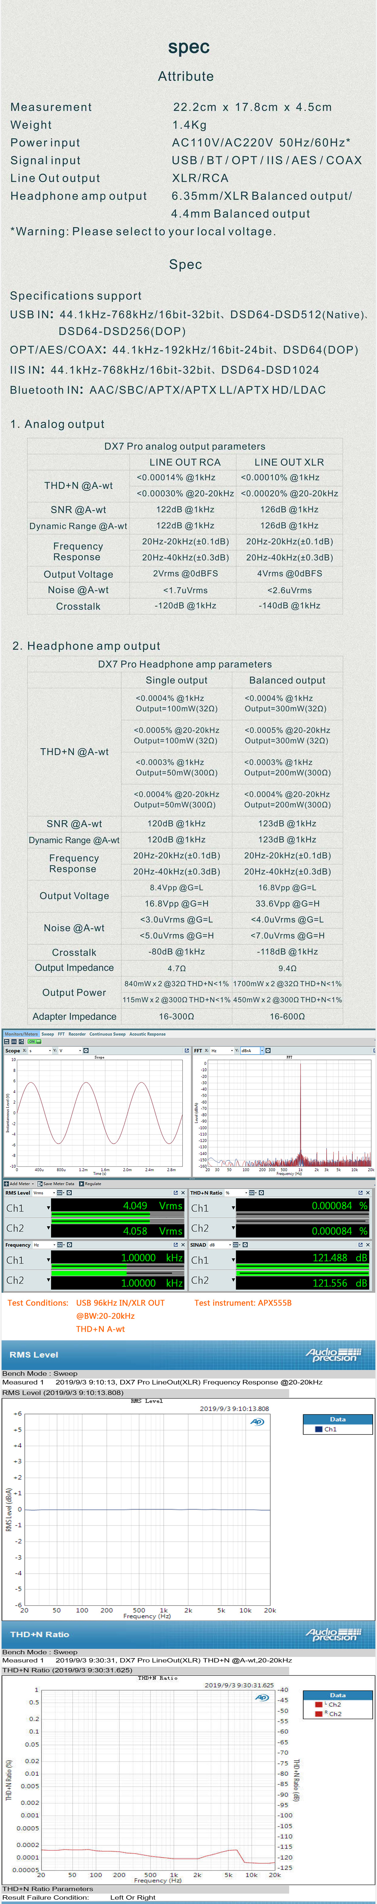This screenshot has height=1904, width=377.
Task: Expand Ch1 arrow in THD+N Ratio meter
Action: 234,1208
